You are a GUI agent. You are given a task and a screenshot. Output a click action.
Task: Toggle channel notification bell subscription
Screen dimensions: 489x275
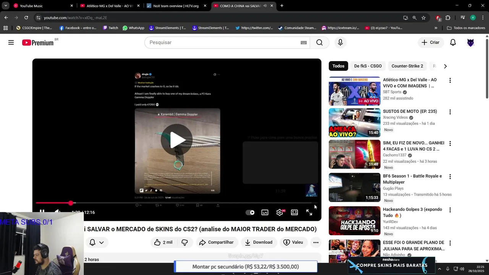click(x=96, y=242)
